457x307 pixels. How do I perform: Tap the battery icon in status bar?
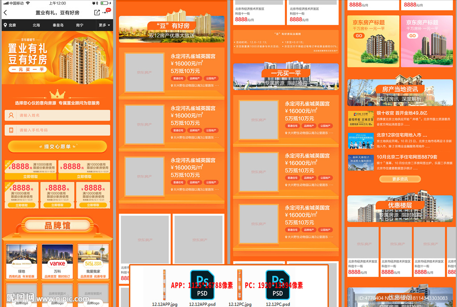(104, 3)
